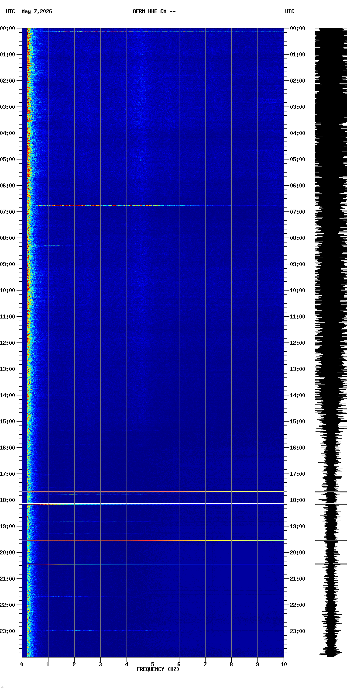Screen dimensions: 350x692
Task: Click the 23:00 label on right axis
Action: coord(297,631)
